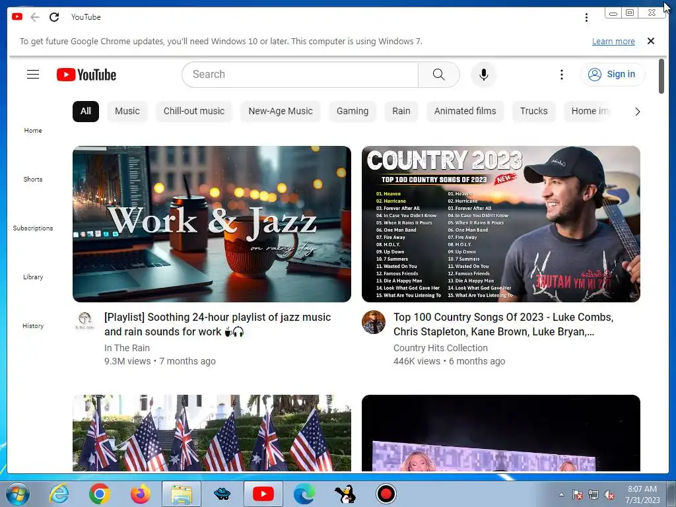Open YouTube settings three-dot menu
The width and height of the screenshot is (676, 507).
[561, 75]
